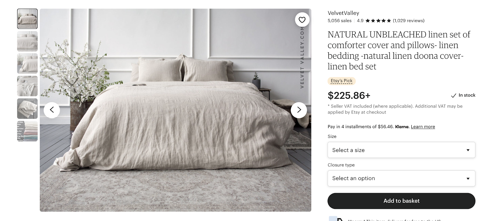Open the Closure type dropdown
502x221 pixels.
401,178
